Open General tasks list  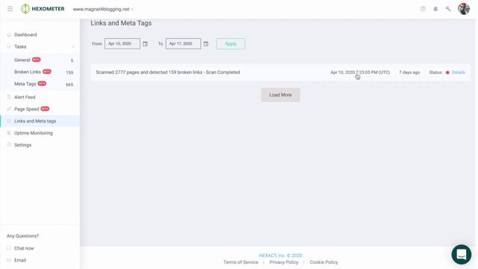click(22, 60)
